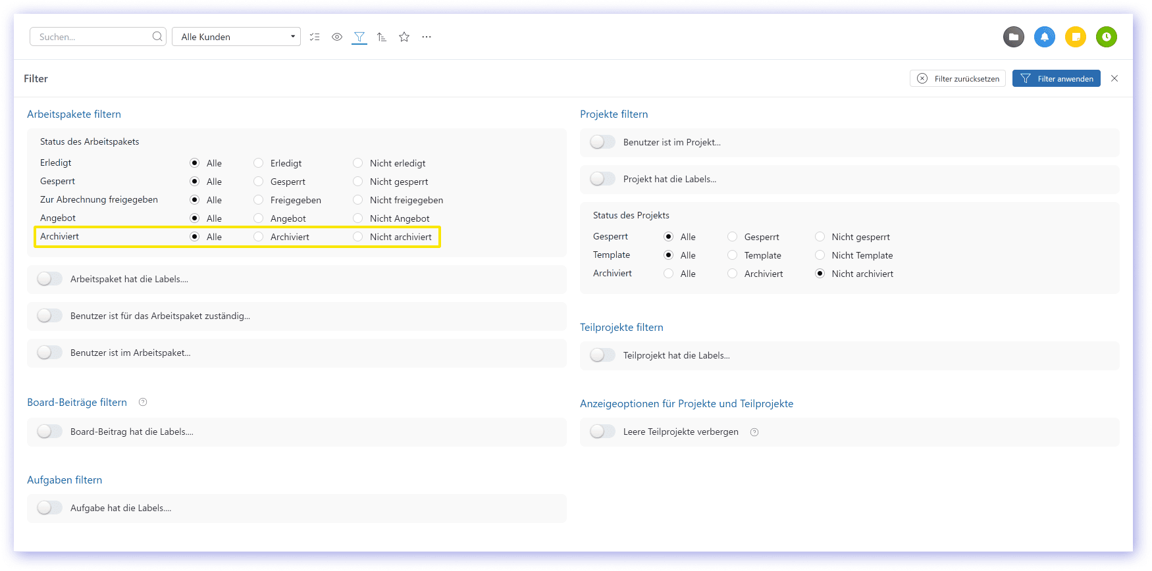Select 'Nicht archiviert' for Arbeitspakete
The width and height of the screenshot is (1152, 571).
pyautogui.click(x=358, y=237)
